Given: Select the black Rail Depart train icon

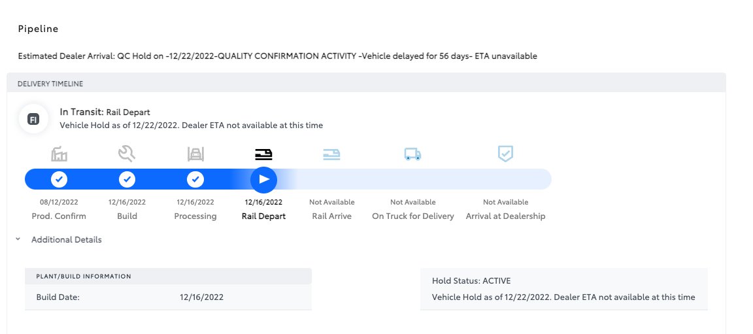Looking at the screenshot, I should (263, 154).
